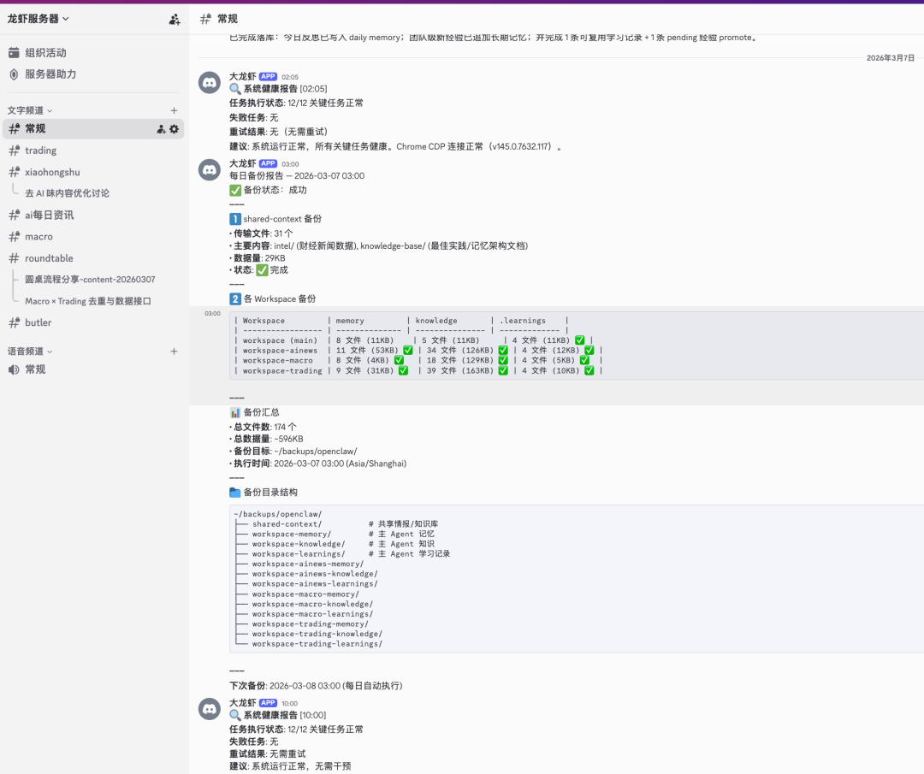The image size is (924, 774).
Task: Collapse the 语音频道 category
Action: pos(29,351)
